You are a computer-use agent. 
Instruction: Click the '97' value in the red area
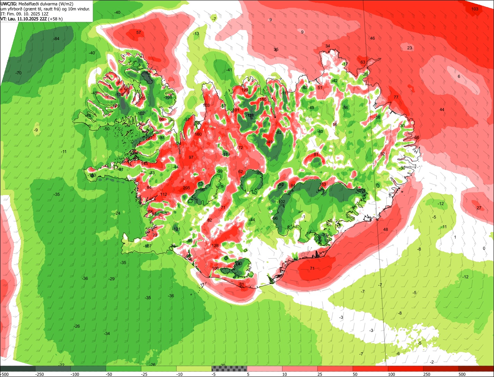[x=191, y=158]
